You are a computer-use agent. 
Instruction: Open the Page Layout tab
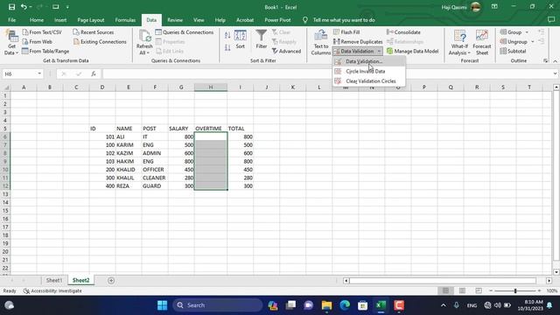point(91,20)
